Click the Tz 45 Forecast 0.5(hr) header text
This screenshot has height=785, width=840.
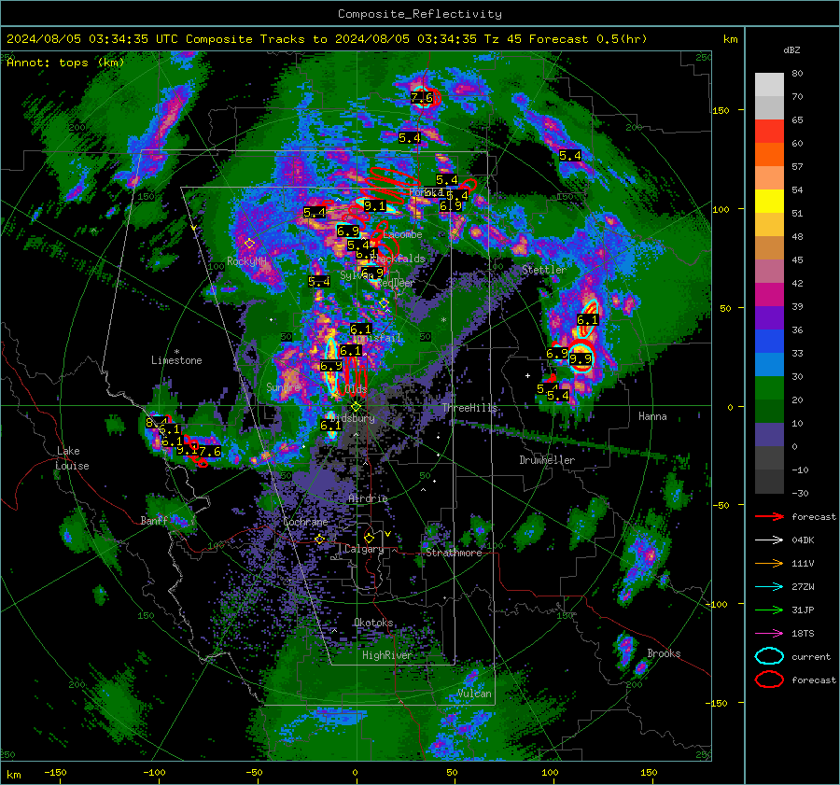[x=564, y=39]
